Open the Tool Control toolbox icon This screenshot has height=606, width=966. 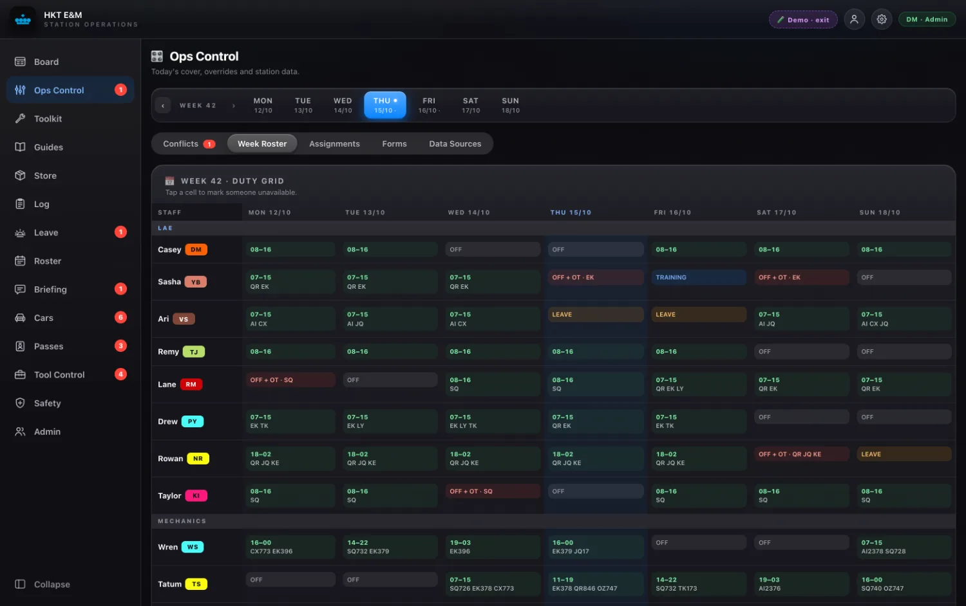click(x=20, y=374)
